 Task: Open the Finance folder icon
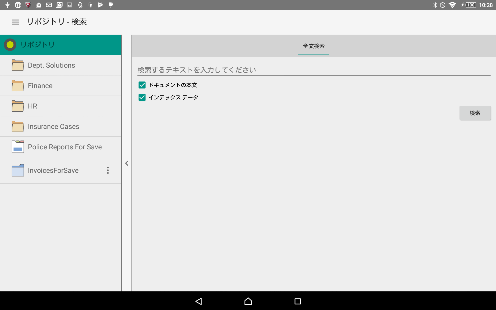coord(18,86)
